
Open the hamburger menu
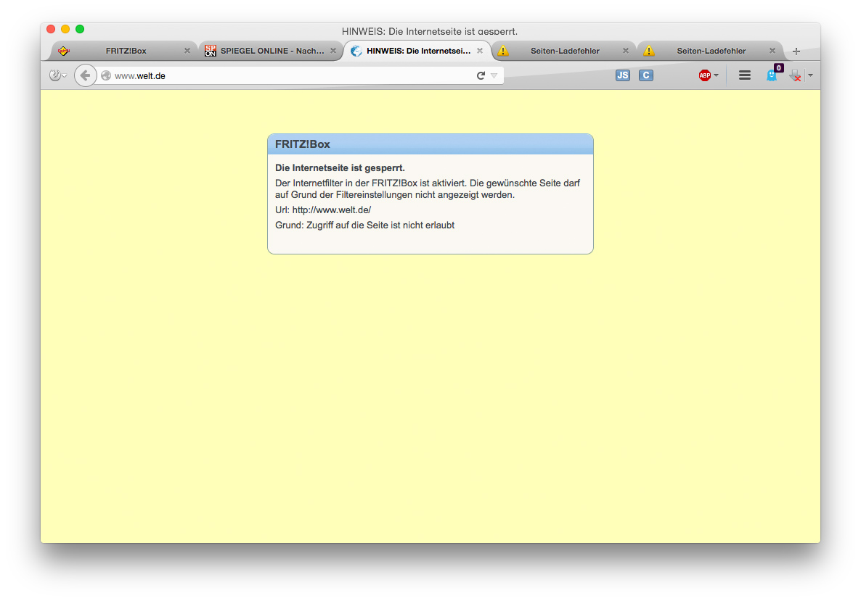pos(745,75)
